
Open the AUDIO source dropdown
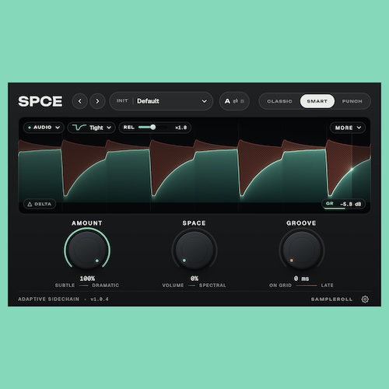[x=44, y=128]
